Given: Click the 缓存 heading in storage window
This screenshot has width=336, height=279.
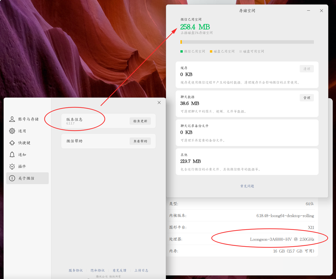Looking at the screenshot, I should (x=184, y=68).
